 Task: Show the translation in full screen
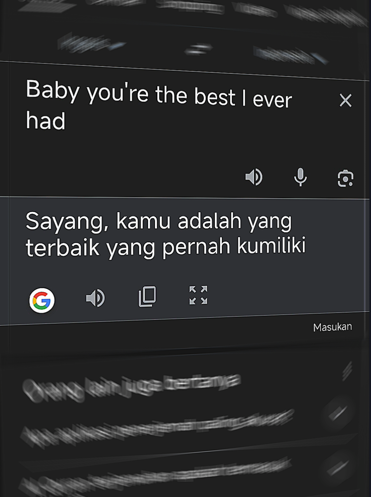click(x=198, y=295)
